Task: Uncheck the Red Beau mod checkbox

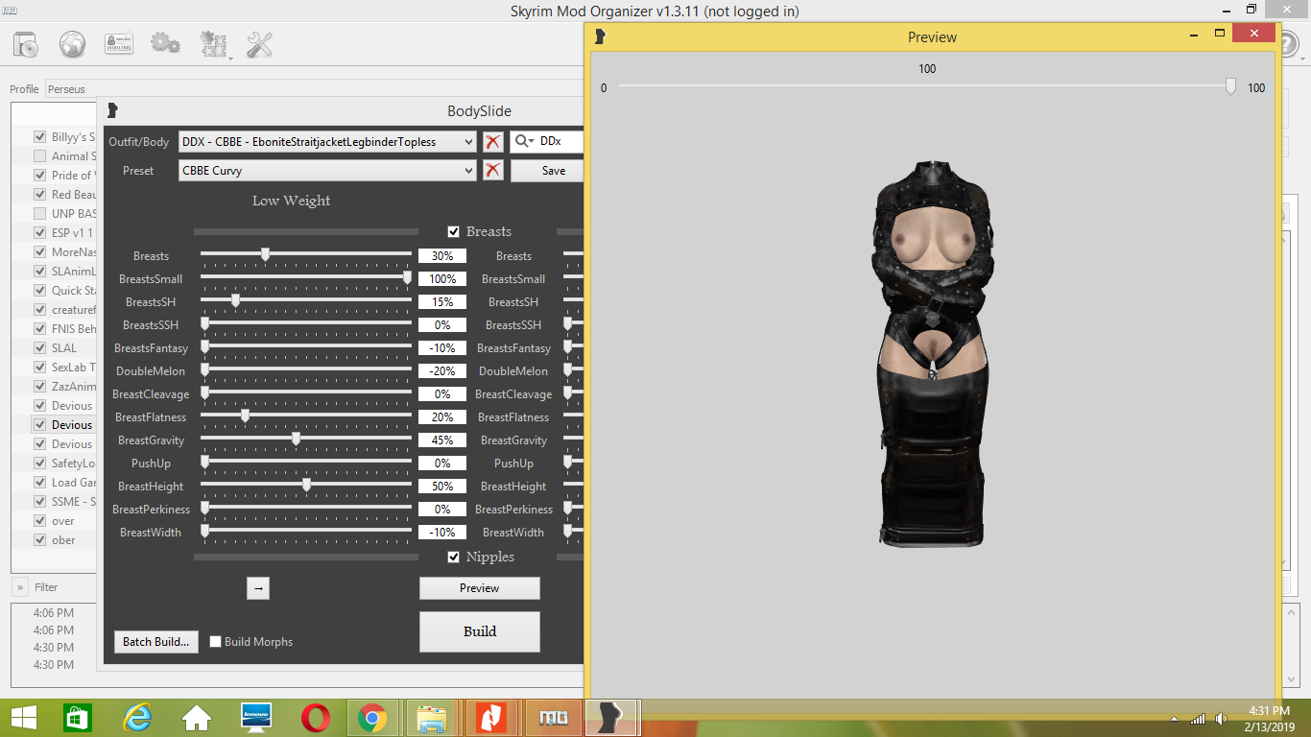Action: tap(39, 195)
